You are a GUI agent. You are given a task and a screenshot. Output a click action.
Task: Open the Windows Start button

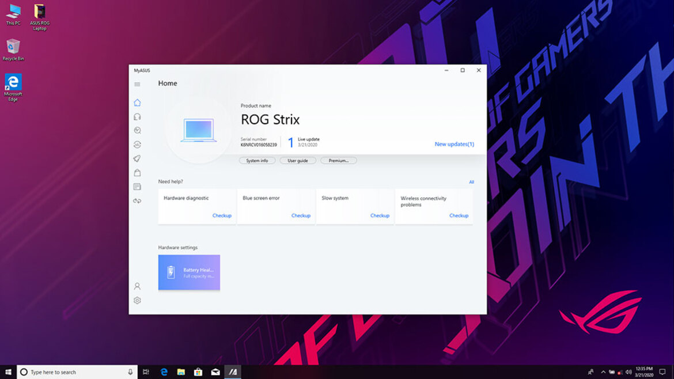(8, 372)
